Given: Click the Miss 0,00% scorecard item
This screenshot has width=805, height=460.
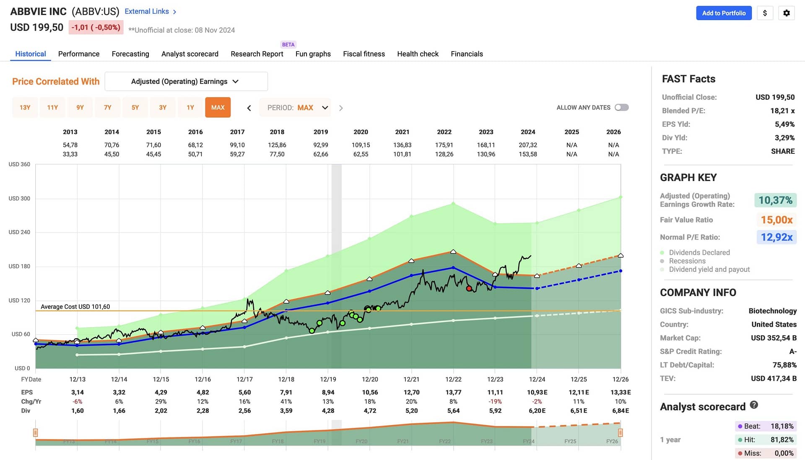Looking at the screenshot, I should 766,453.
